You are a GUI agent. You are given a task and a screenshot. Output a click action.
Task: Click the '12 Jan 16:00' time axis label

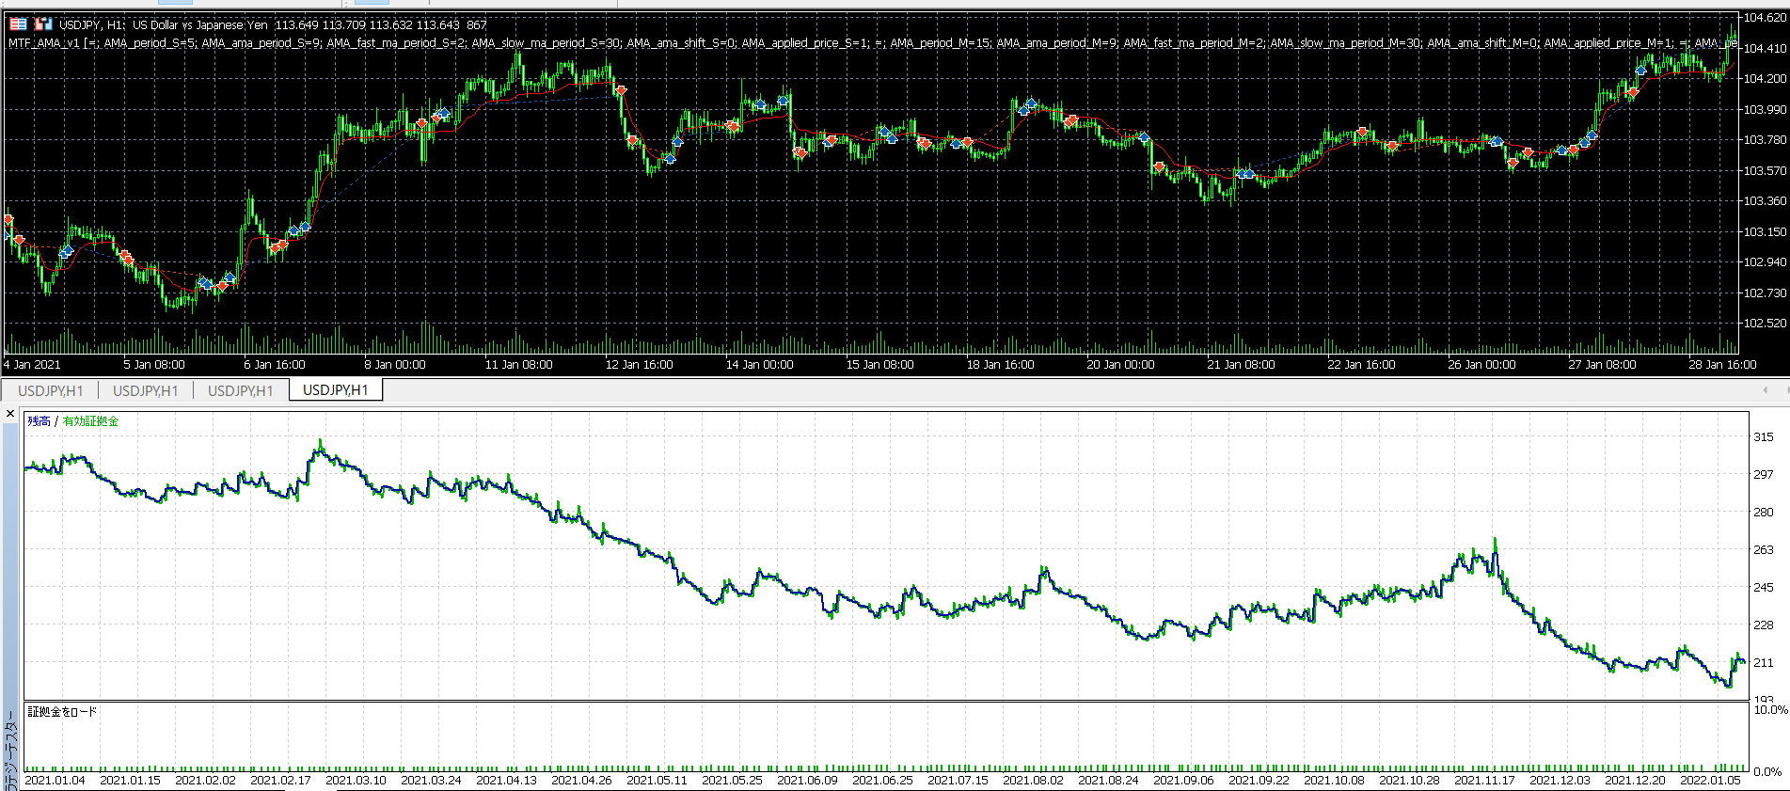pos(640,365)
